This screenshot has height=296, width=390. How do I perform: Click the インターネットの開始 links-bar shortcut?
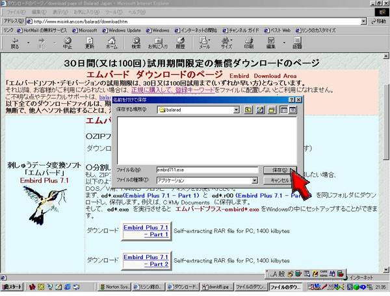[x=196, y=31]
